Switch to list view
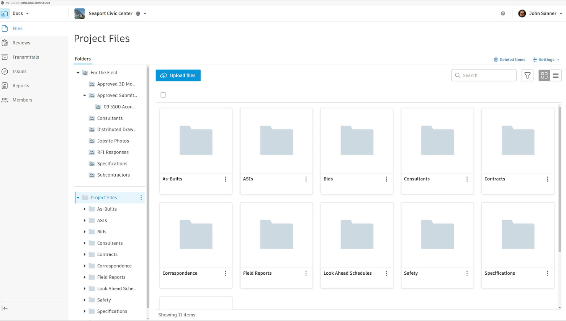This screenshot has width=566, height=321. (556, 75)
